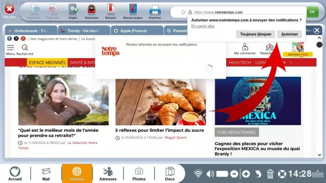Close the current tab with the X circle
326x183 pixels.
tap(317, 31)
